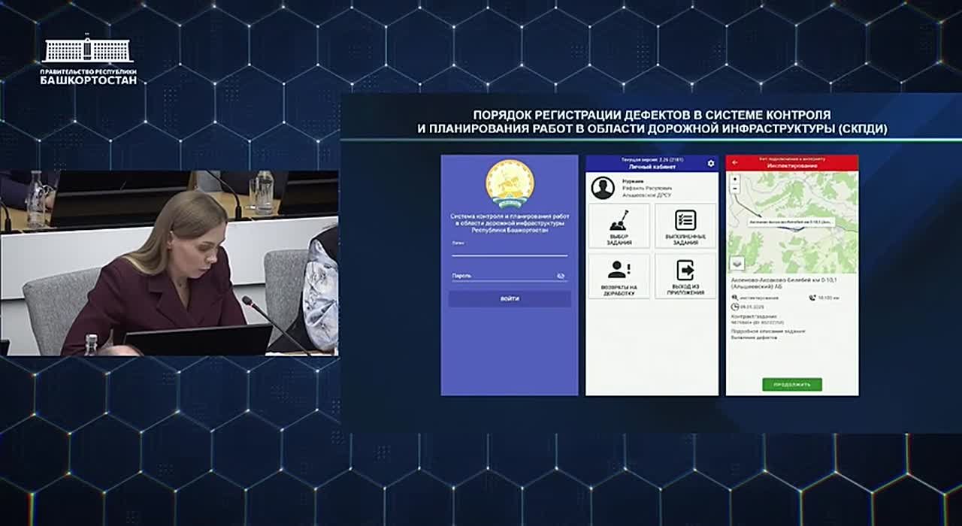Click the Правительство Республики Башкортостан logo

point(89,62)
